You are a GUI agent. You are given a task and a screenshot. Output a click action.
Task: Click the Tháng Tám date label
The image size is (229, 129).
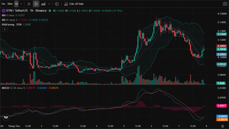click(x=14, y=126)
